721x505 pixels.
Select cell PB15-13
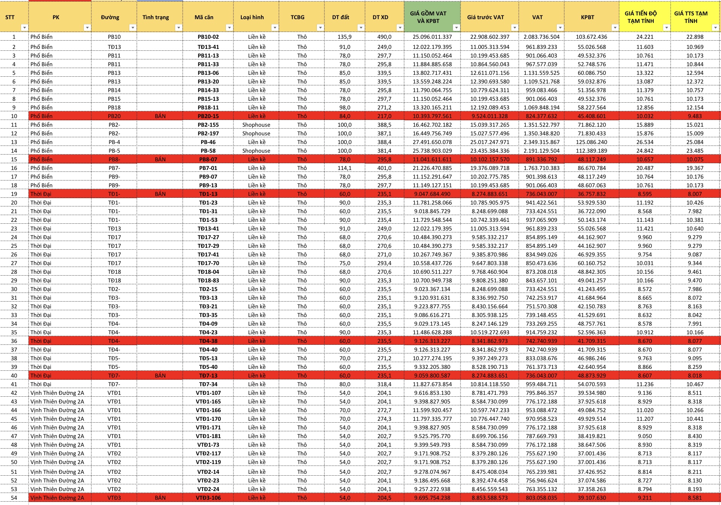click(x=208, y=99)
